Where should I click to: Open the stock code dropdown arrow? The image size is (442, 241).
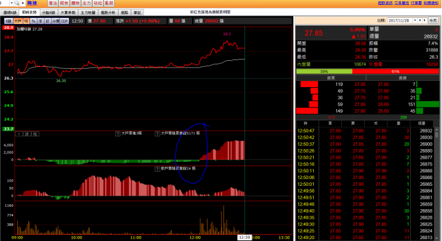[12, 3]
